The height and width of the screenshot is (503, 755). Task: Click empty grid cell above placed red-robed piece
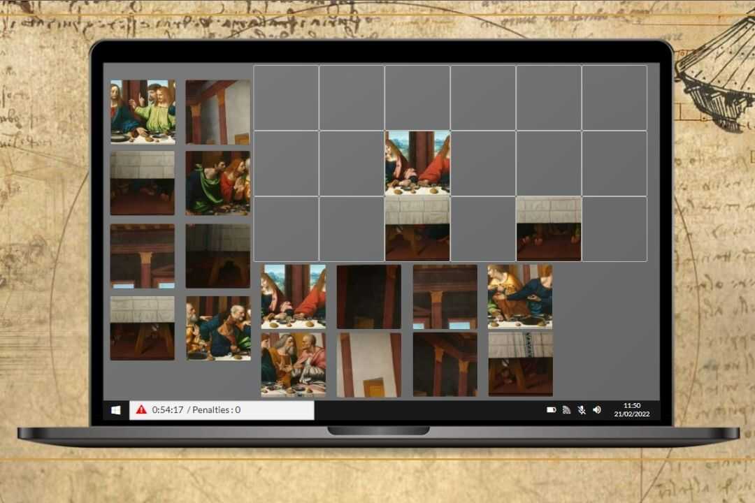tap(417, 98)
